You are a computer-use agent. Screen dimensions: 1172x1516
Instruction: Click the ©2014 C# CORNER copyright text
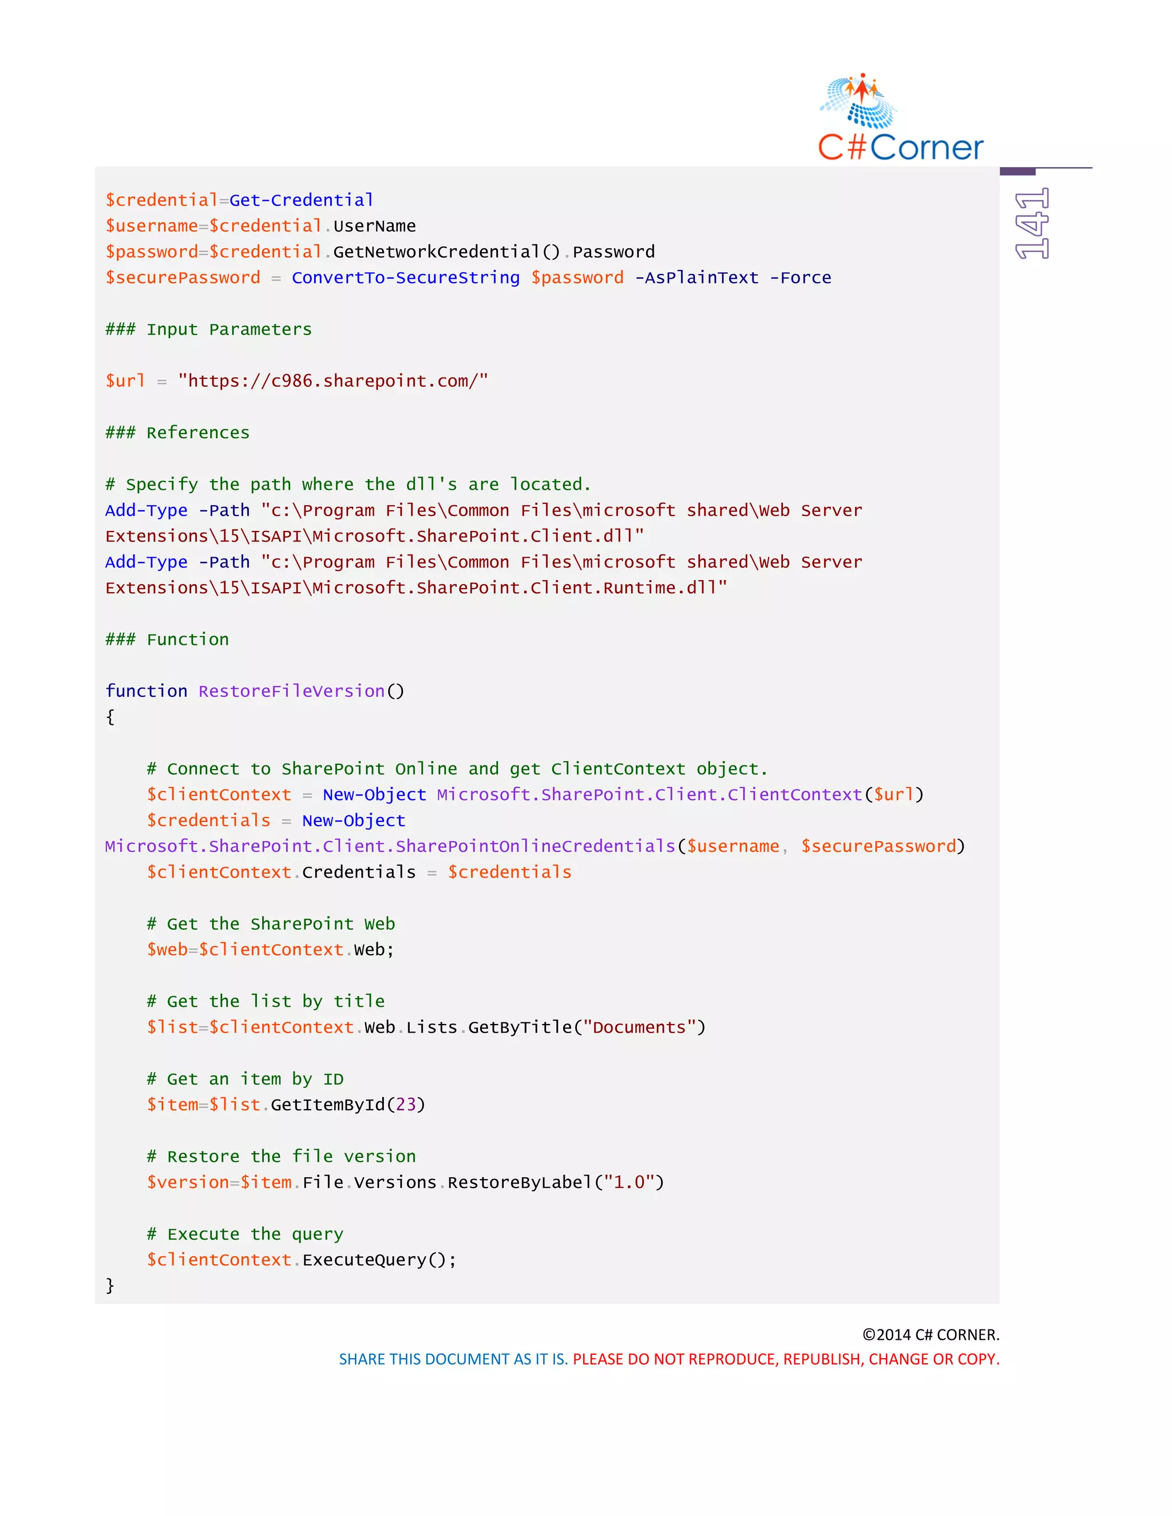931,1335
